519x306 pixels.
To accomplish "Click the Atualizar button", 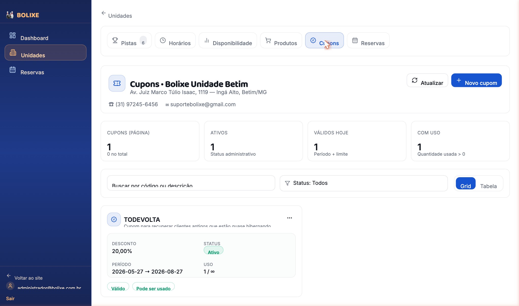I will pyautogui.click(x=427, y=80).
